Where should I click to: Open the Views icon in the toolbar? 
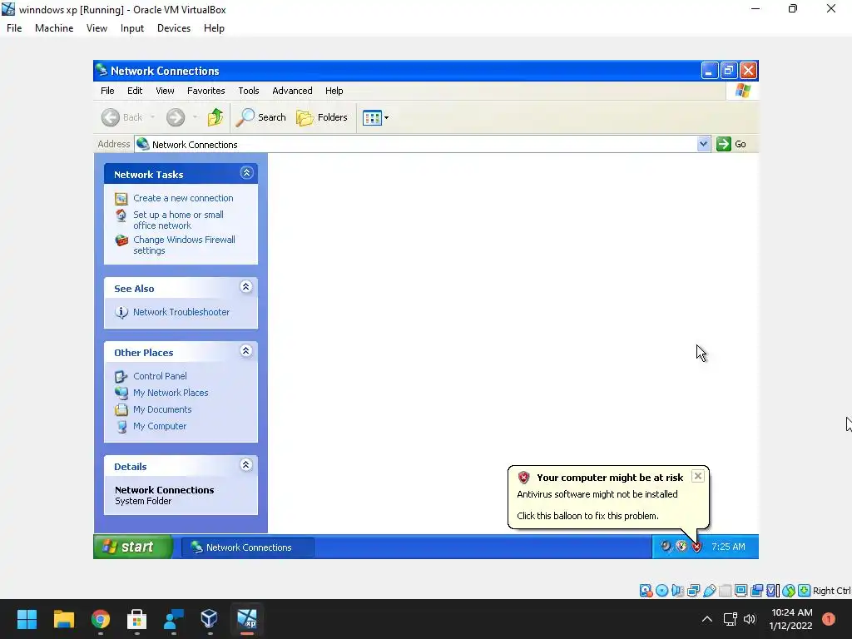(372, 117)
